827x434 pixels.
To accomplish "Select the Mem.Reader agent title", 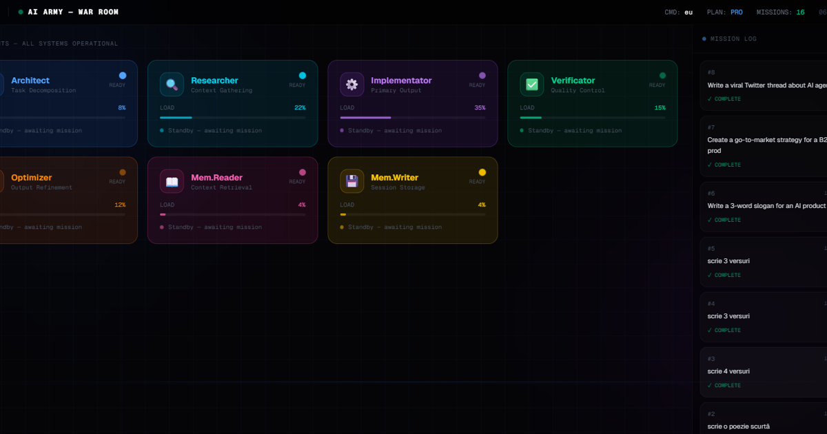I will (216, 178).
